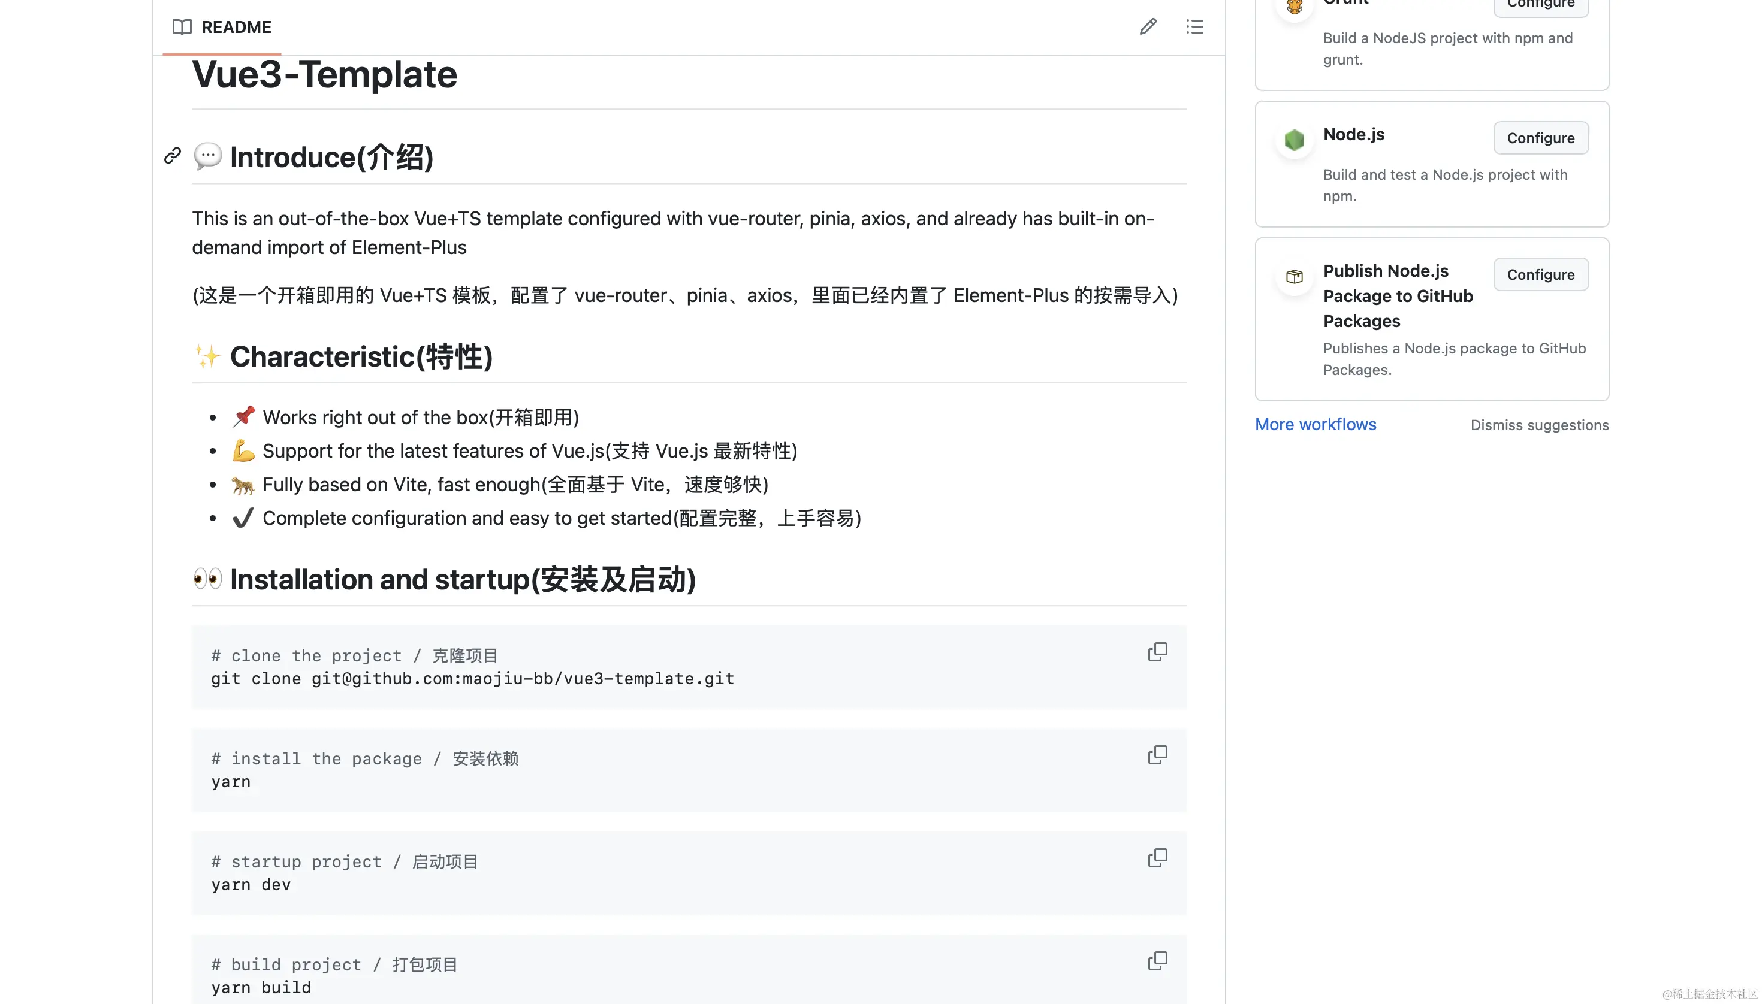Open the README outline list icon
This screenshot has width=1762, height=1004.
(1195, 27)
